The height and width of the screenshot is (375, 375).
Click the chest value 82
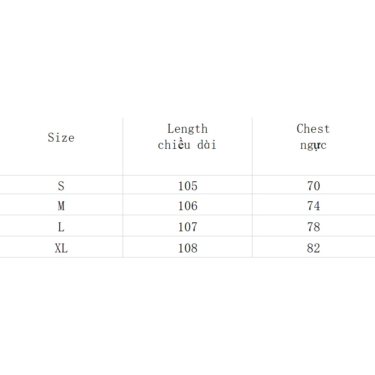[313, 248]
